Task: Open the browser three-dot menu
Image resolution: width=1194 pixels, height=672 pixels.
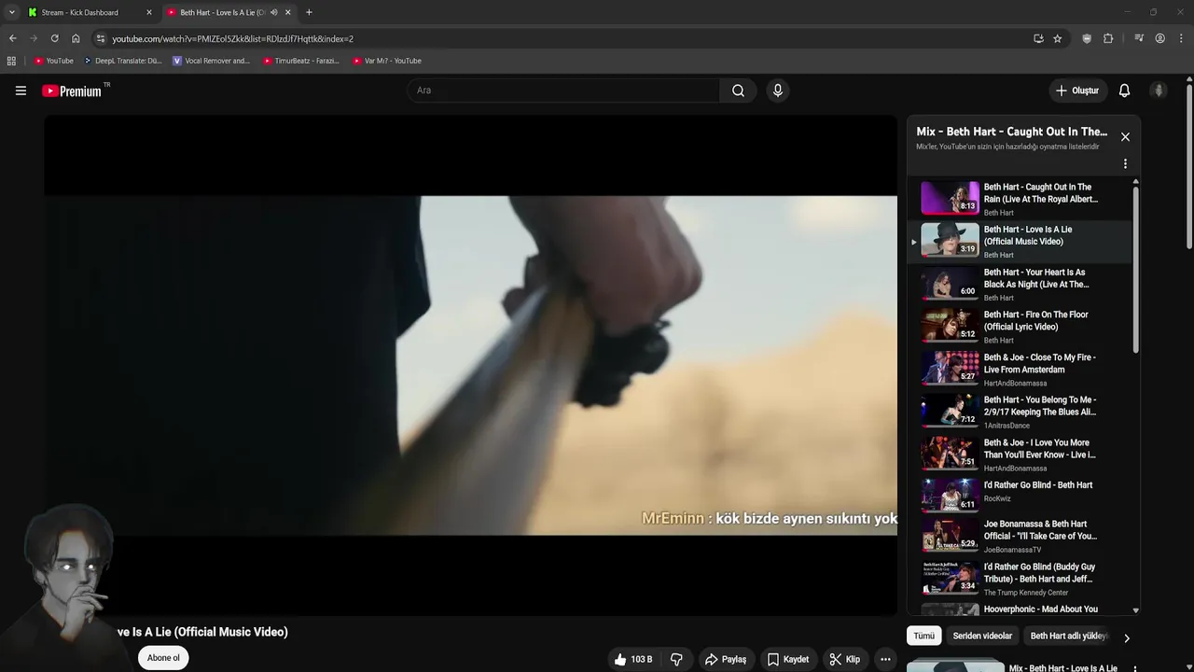Action: click(1181, 38)
